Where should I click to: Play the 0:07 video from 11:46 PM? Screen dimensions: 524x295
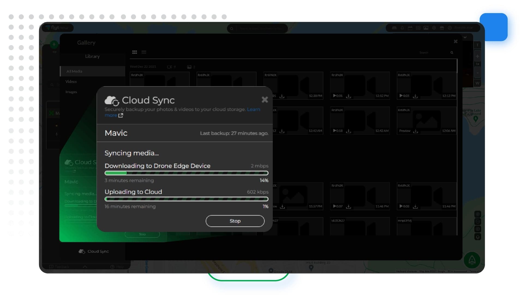(x=338, y=206)
